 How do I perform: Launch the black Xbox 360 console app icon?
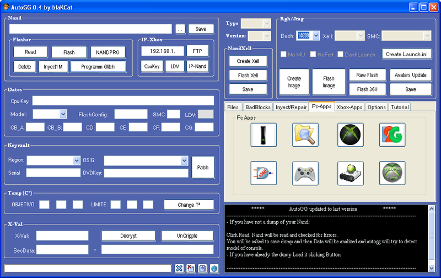pyautogui.click(x=263, y=135)
